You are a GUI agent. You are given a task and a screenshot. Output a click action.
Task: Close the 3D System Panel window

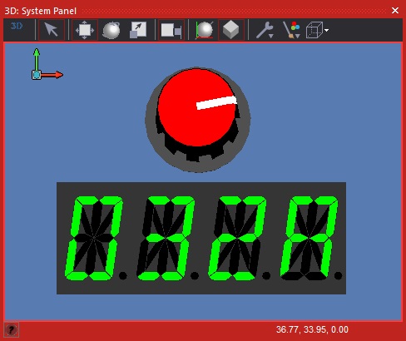click(x=395, y=11)
